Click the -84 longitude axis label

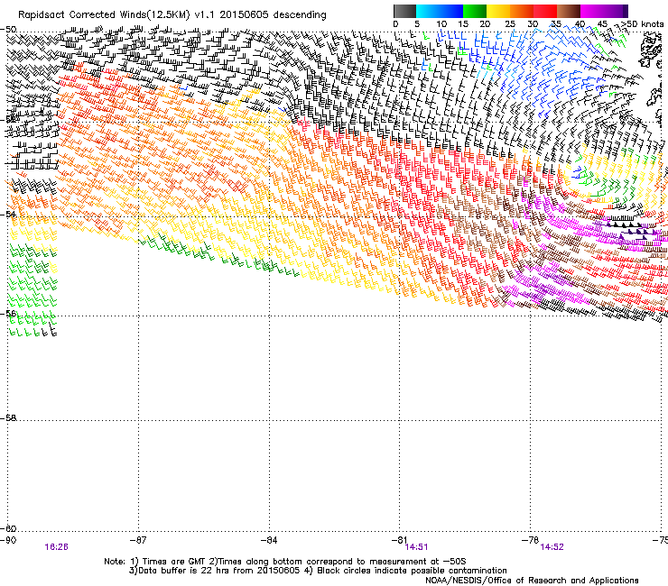coord(269,540)
